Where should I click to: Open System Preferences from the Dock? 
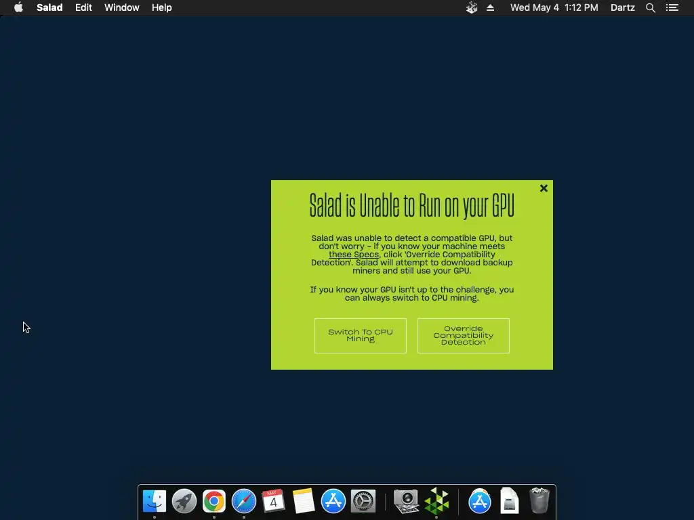point(363,501)
